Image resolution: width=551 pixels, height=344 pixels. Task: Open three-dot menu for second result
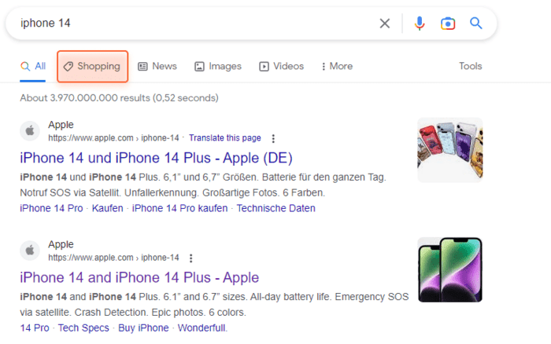click(190, 258)
